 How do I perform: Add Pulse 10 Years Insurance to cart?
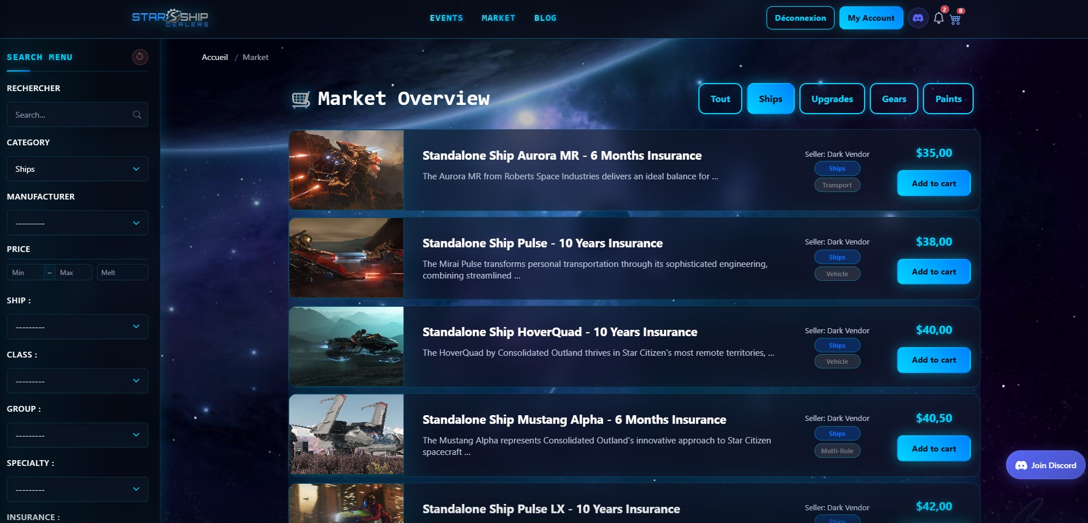(x=933, y=272)
